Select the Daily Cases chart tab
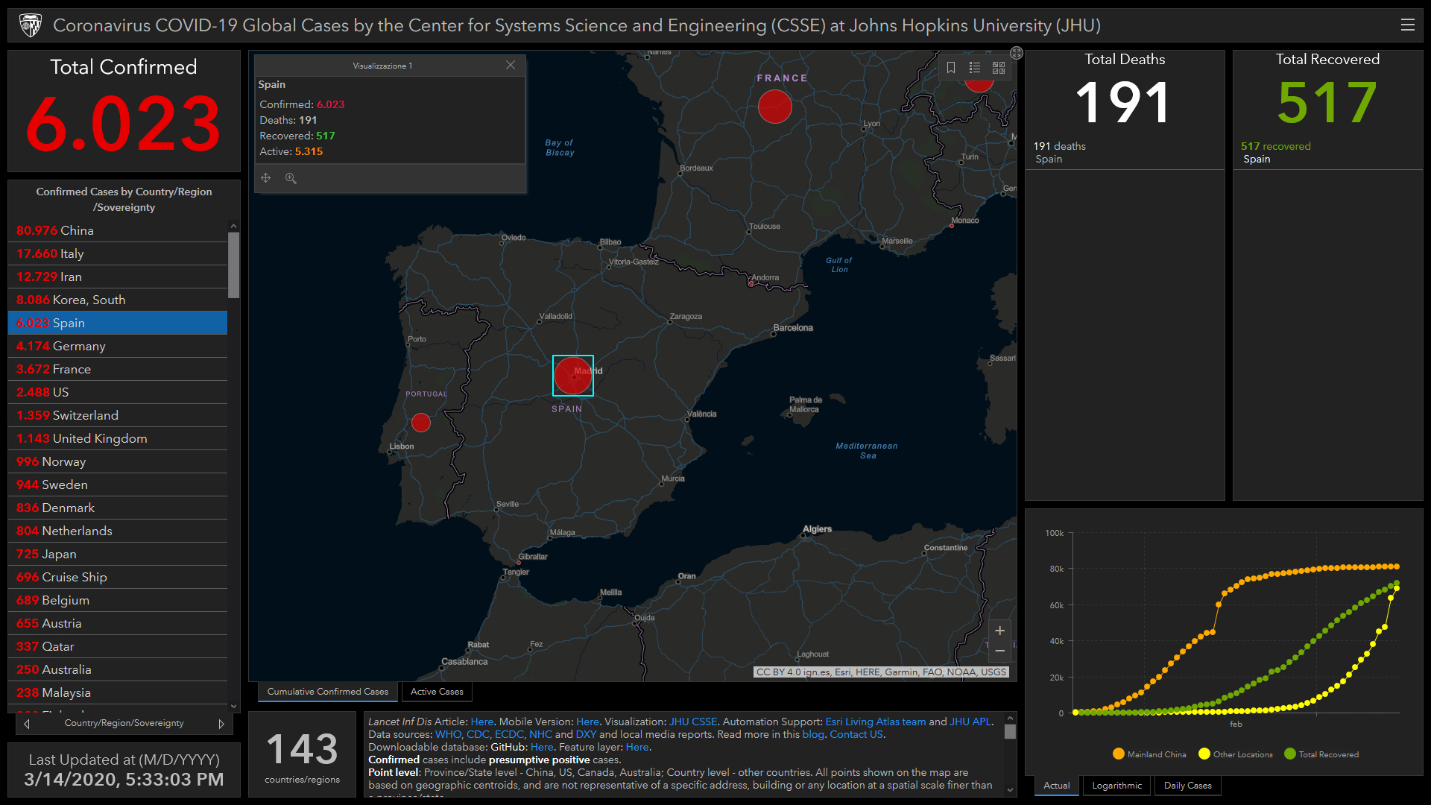Image resolution: width=1431 pixels, height=805 pixels. point(1187,786)
